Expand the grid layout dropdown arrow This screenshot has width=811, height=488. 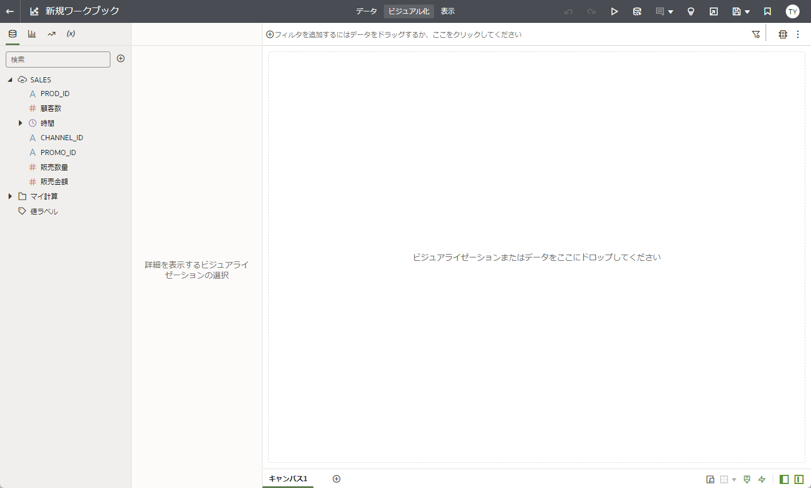(x=734, y=479)
